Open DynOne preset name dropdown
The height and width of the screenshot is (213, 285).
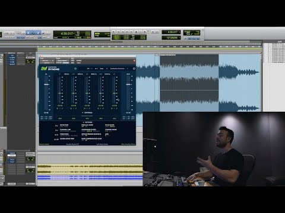tap(117, 69)
